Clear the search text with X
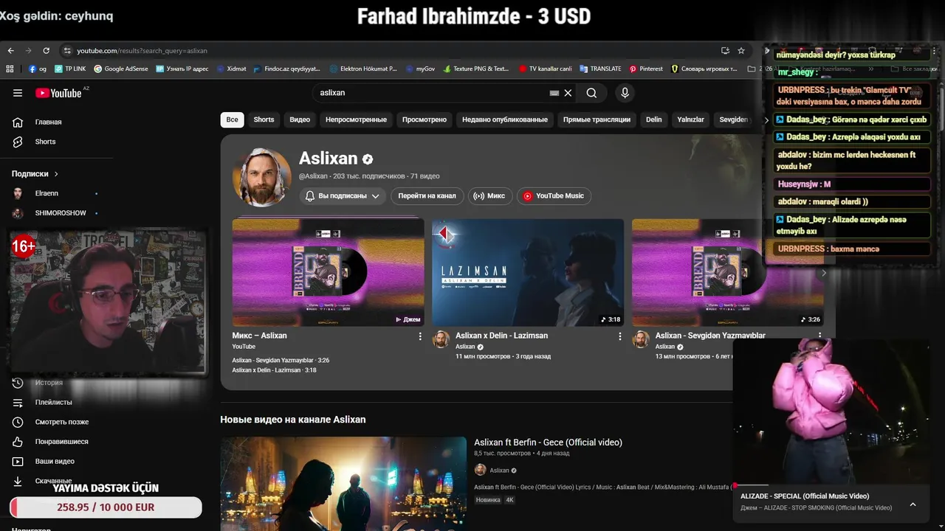 pyautogui.click(x=568, y=93)
